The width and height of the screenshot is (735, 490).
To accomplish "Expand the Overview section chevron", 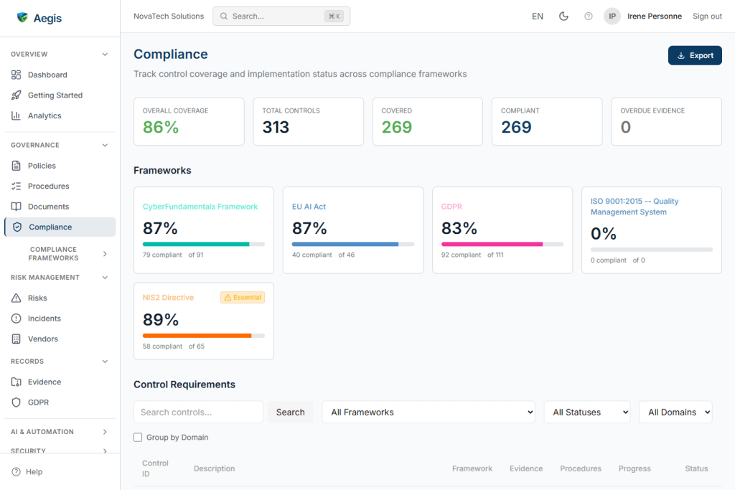I will [105, 53].
